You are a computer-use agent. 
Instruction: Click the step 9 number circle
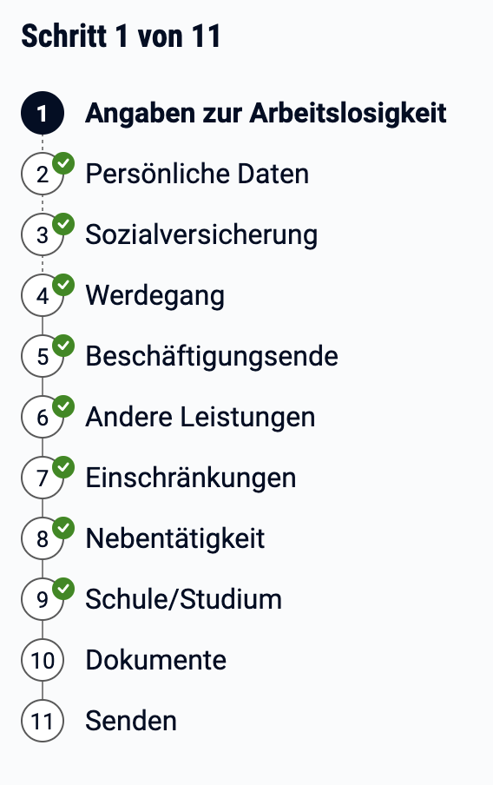pyautogui.click(x=43, y=599)
